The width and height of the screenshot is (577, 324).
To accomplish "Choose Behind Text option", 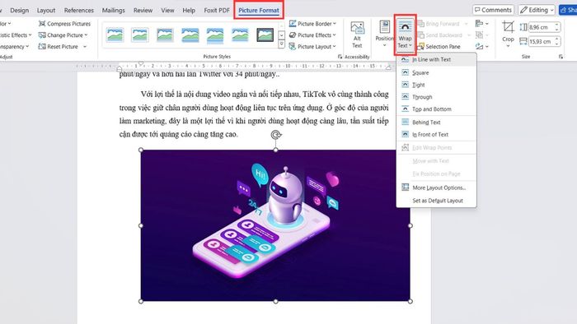I will [436, 123].
